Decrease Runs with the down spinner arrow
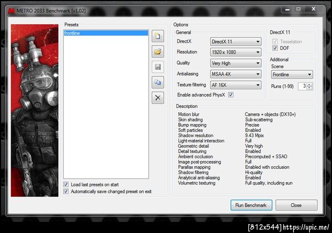The width and height of the screenshot is (332, 233). coord(309,87)
